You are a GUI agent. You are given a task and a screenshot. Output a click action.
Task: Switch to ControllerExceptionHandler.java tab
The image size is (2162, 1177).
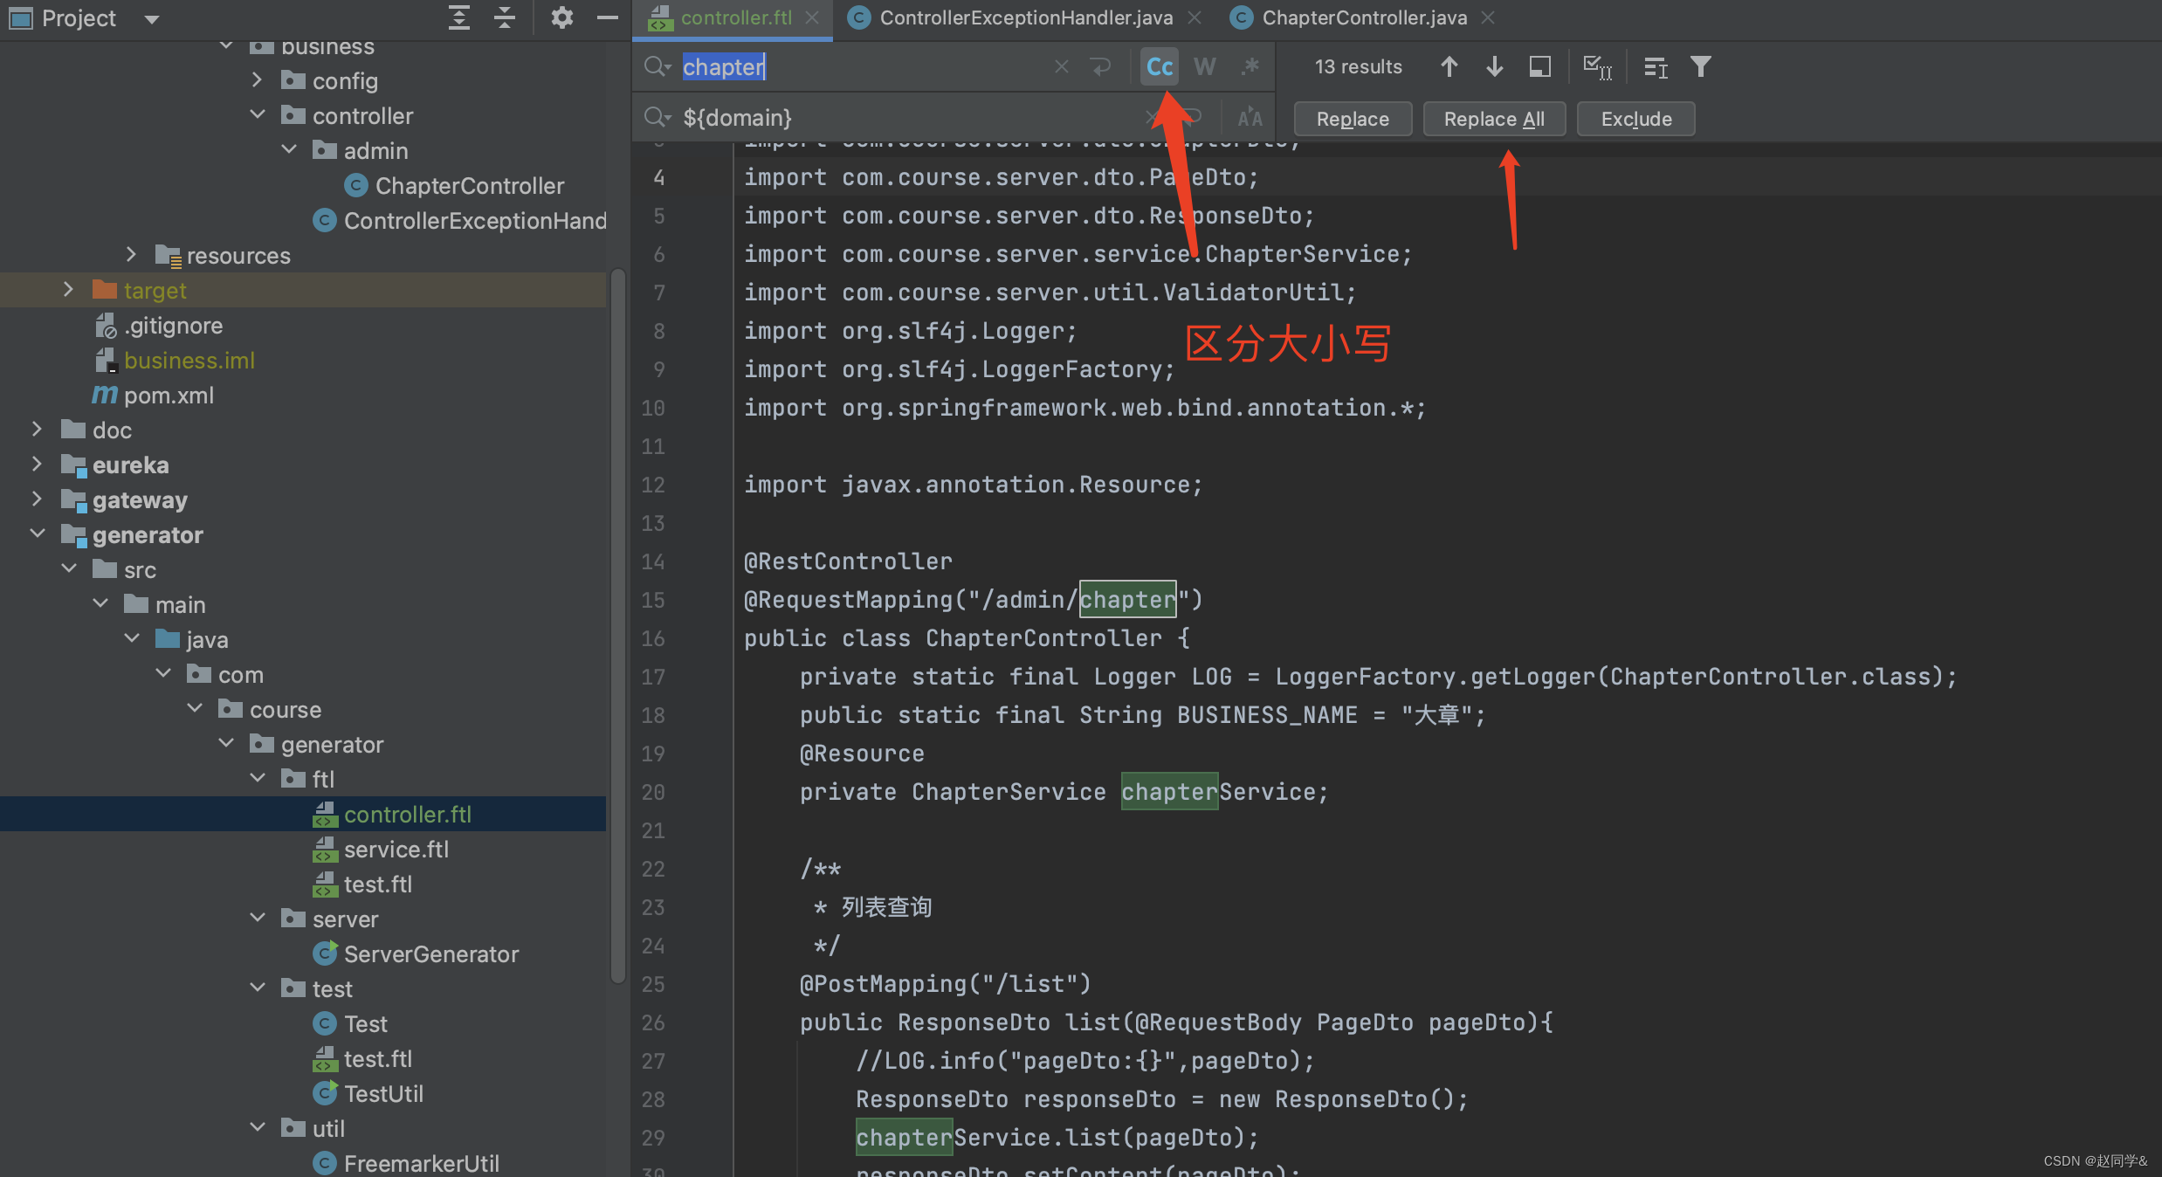tap(1025, 17)
